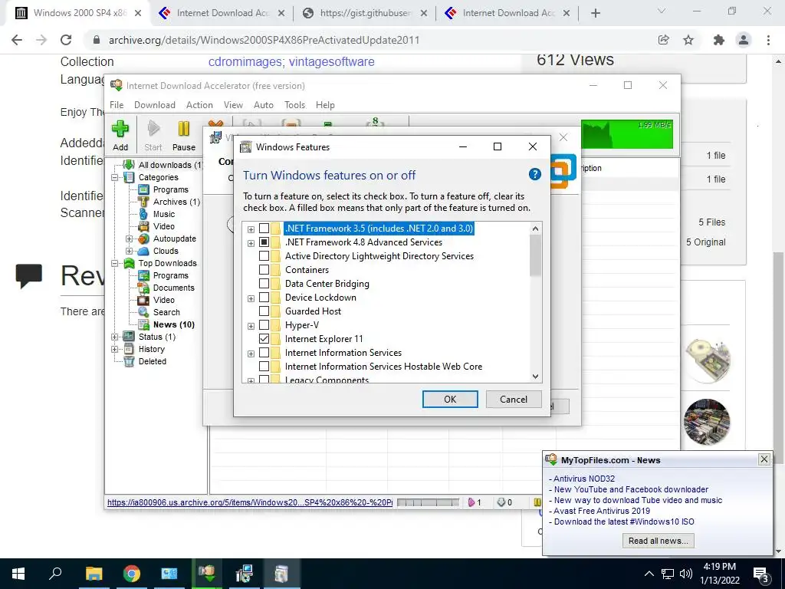Toggle .NET Framework 4.8 Advanced Services checkbox
This screenshot has width=785, height=589.
(264, 242)
